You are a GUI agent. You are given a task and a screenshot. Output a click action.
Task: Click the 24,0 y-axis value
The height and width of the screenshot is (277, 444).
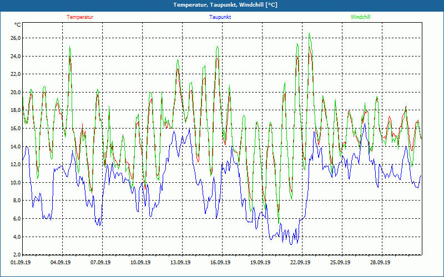click(16, 57)
